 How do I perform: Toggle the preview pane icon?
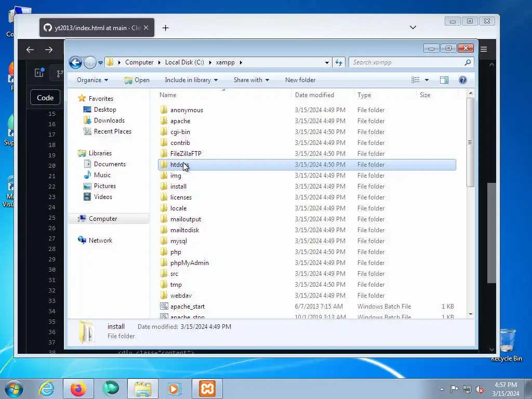coord(444,80)
